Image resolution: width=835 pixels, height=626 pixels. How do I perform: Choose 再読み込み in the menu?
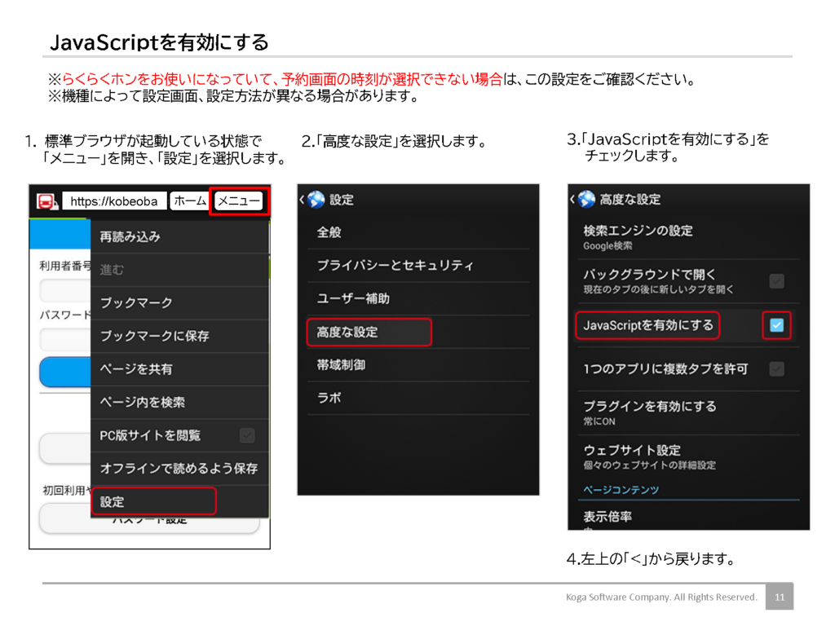coord(130,236)
